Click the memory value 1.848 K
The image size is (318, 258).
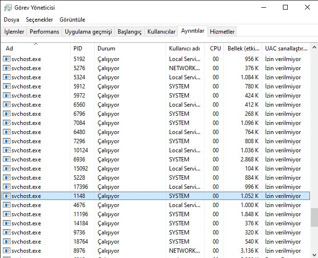[249, 214]
